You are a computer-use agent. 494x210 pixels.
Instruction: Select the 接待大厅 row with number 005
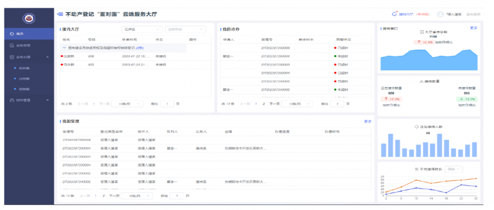(x=135, y=65)
